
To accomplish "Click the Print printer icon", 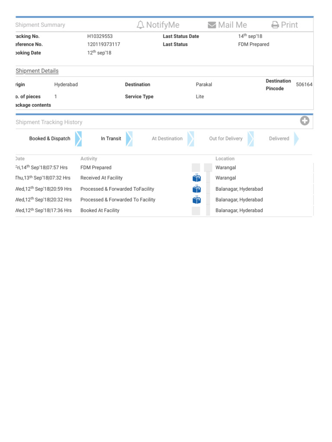I will [275, 25].
